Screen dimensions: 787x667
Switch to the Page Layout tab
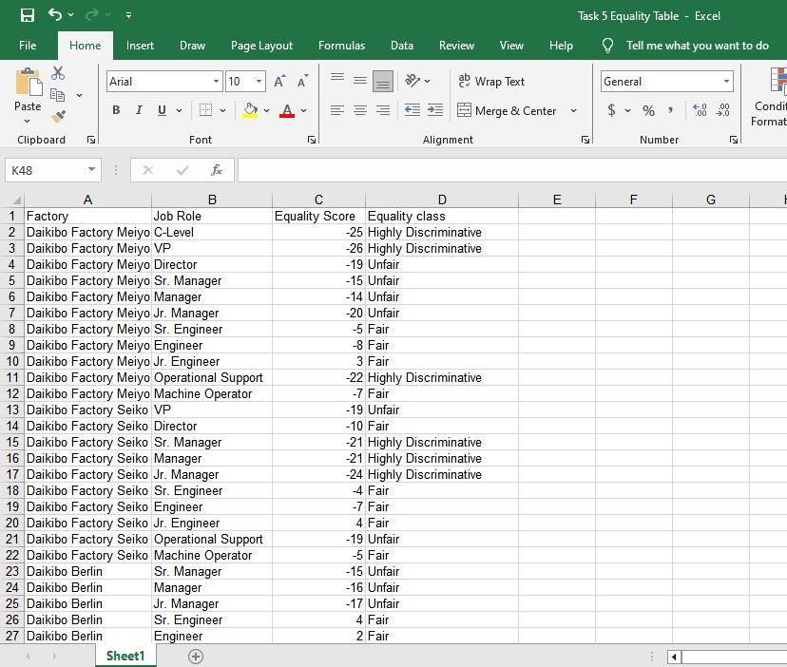262,46
